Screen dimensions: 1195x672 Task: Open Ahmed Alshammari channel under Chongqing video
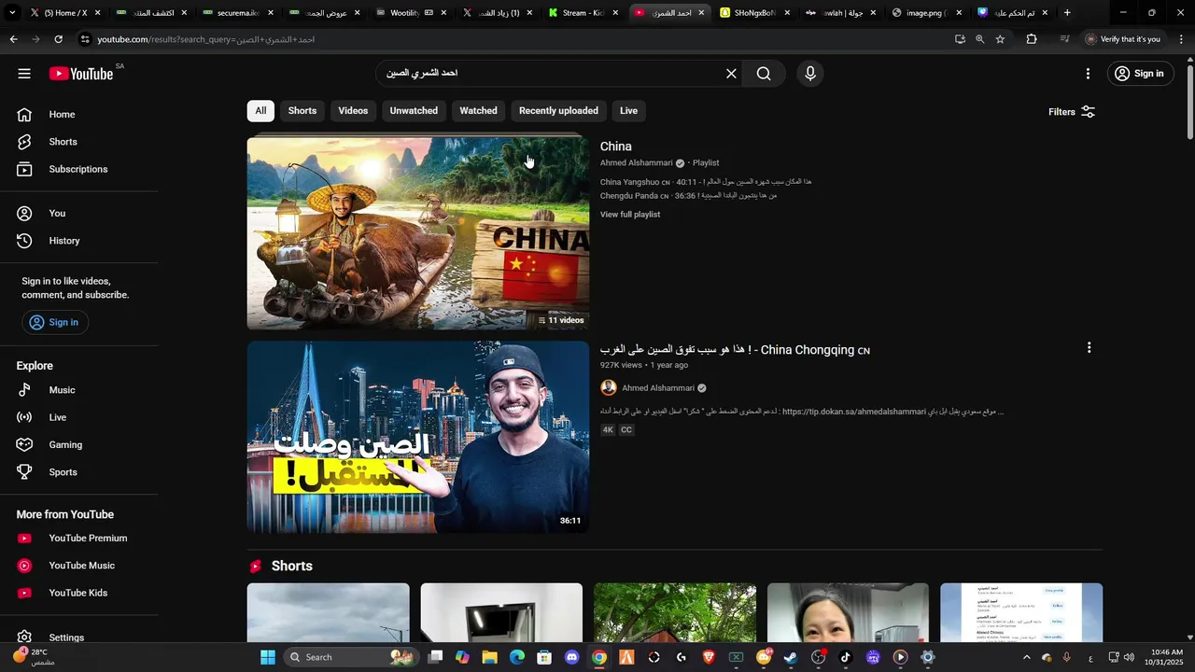(x=658, y=388)
